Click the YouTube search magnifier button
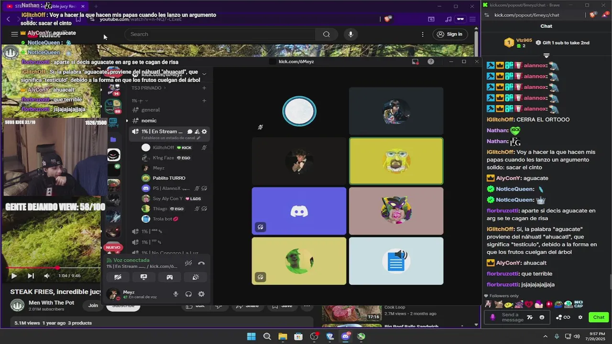The image size is (612, 344). (326, 34)
